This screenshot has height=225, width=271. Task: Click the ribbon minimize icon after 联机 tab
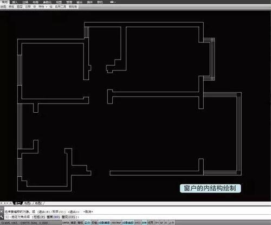pyautogui.click(x=113, y=2)
